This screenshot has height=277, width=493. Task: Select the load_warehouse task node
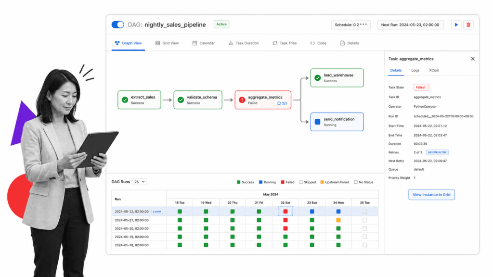337,78
